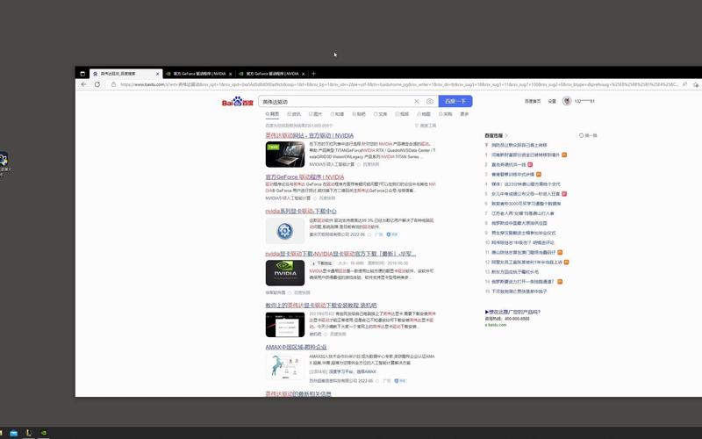Select the 知道 search category tab
The width and height of the screenshot is (702, 439).
337,114
